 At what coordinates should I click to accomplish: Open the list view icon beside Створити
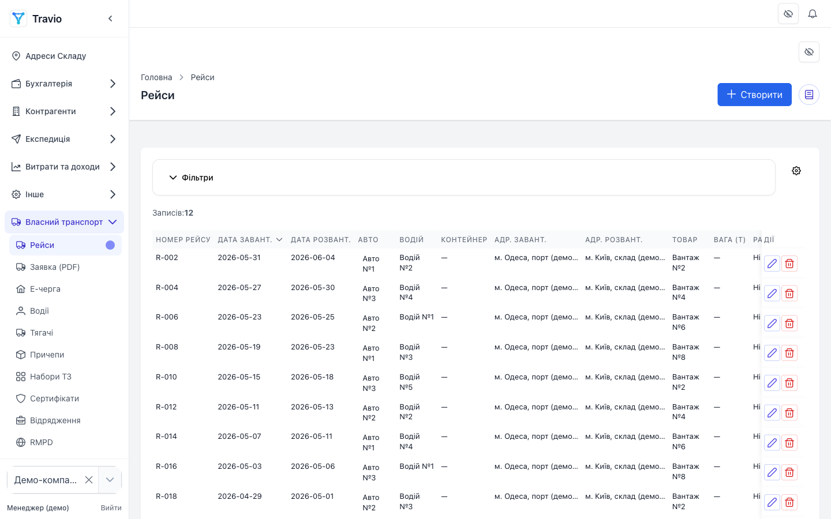[809, 95]
